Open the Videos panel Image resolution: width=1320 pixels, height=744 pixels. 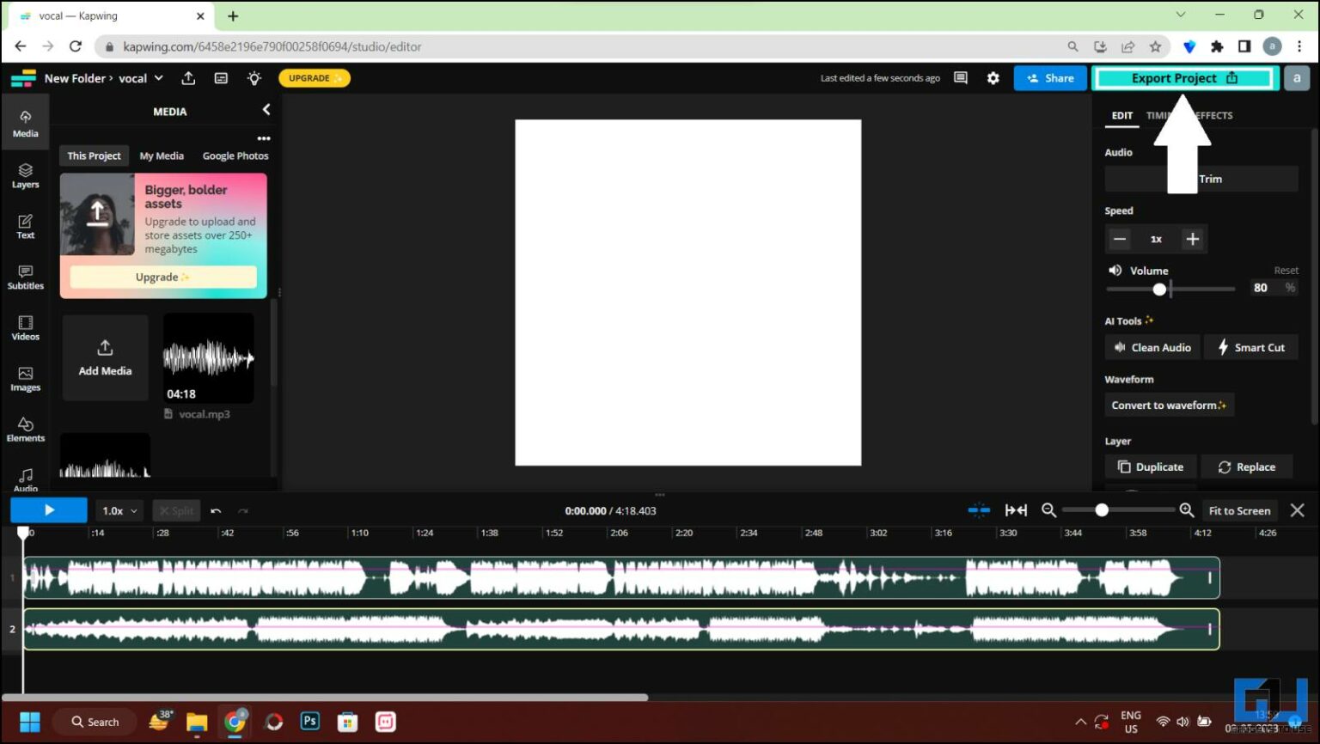coord(25,328)
